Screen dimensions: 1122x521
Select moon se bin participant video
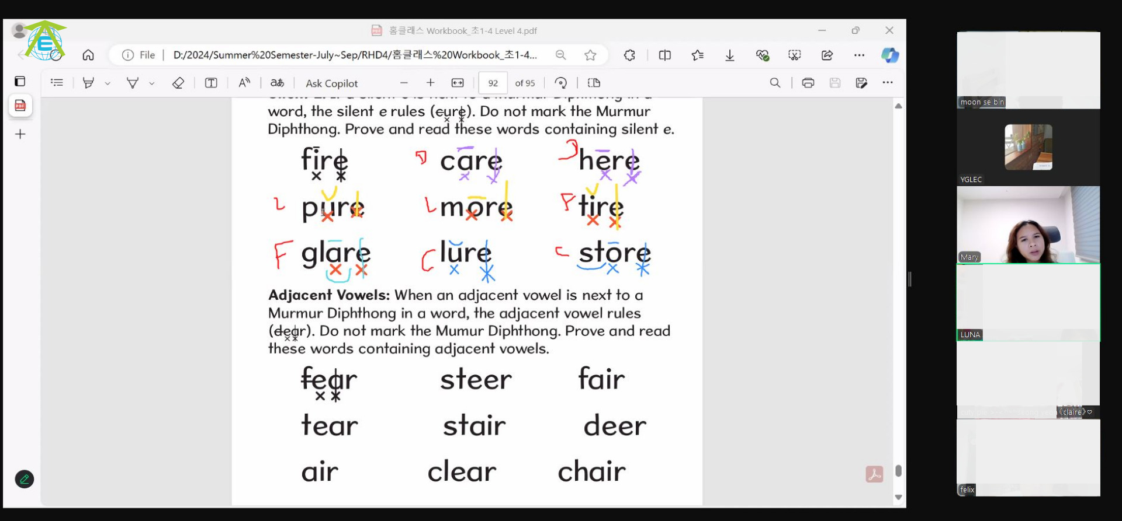[1028, 70]
